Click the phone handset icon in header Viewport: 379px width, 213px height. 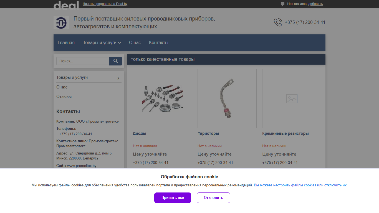278,22
